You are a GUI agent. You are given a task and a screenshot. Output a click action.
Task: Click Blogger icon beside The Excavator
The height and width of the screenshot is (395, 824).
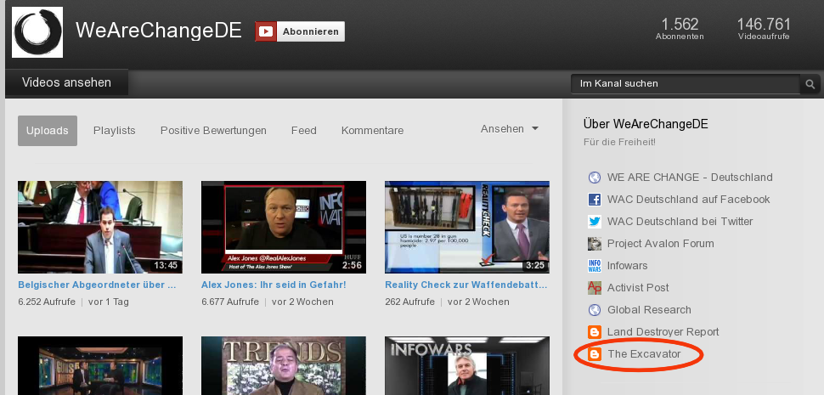(x=595, y=354)
